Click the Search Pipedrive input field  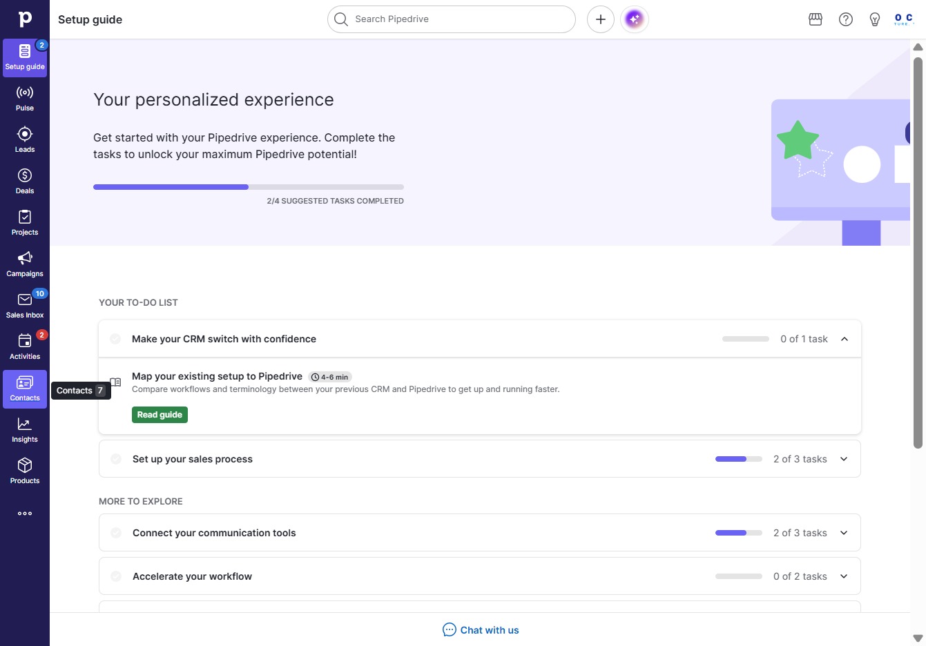pos(452,19)
